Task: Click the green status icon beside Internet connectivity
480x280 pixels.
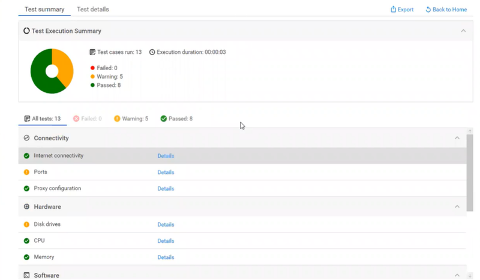Action: pyautogui.click(x=26, y=156)
